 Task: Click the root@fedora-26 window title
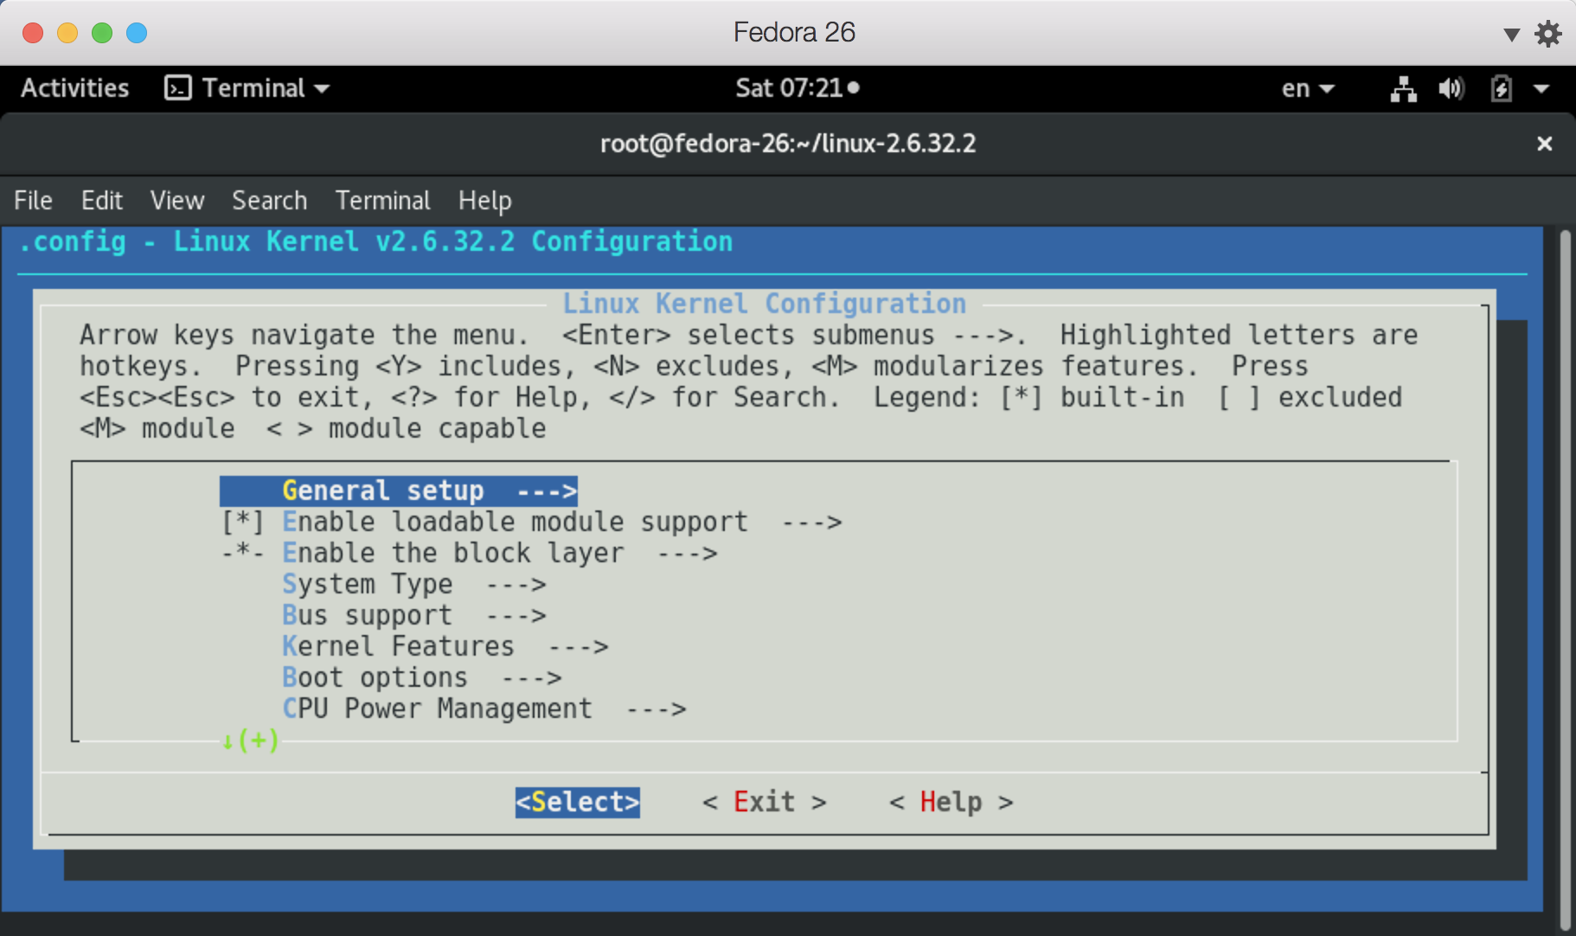coord(788,144)
